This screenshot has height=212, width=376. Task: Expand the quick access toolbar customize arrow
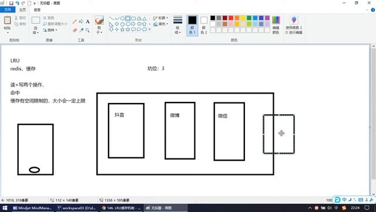click(x=35, y=4)
